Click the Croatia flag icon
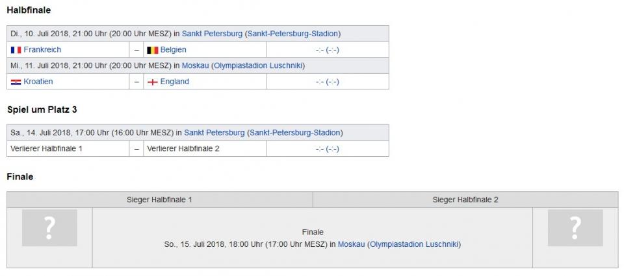Viewport: 624px width, 276px height. pyautogui.click(x=16, y=82)
